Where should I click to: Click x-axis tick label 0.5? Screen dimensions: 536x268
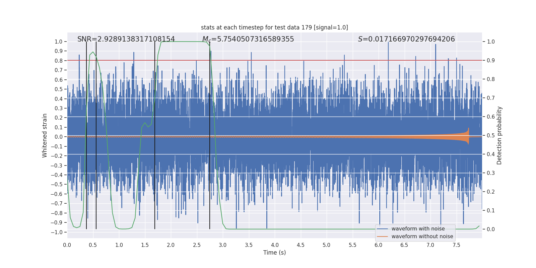93,245
